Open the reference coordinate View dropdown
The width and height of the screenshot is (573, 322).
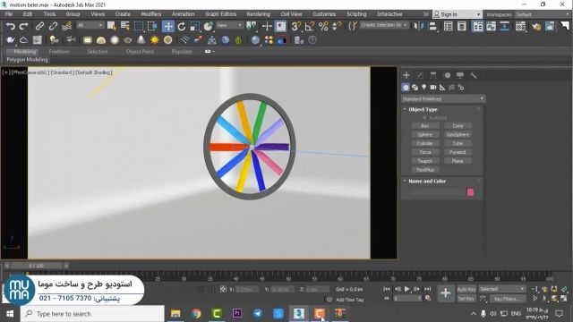click(x=229, y=25)
